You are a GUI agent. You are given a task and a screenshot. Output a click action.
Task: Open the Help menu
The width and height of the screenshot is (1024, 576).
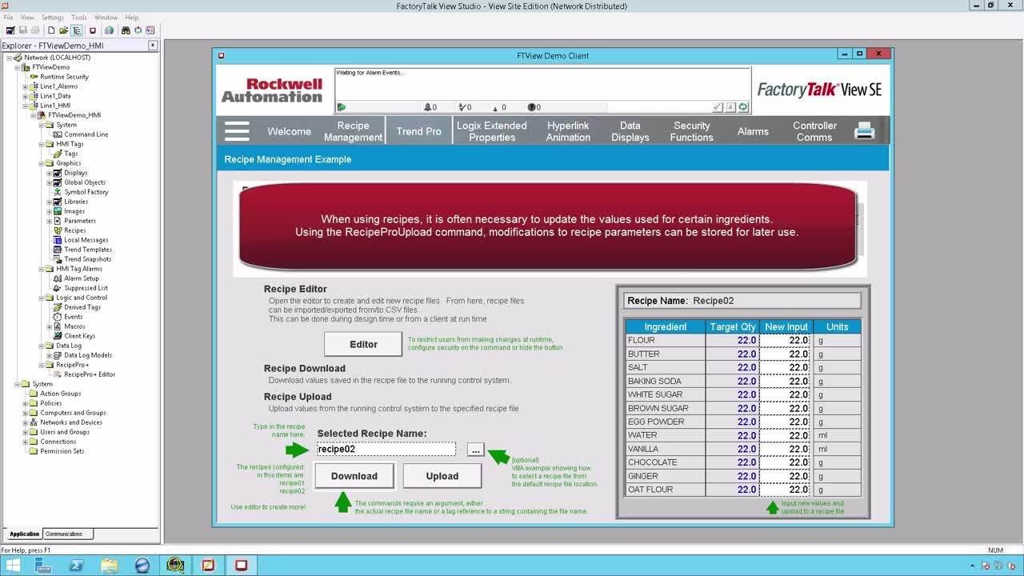(x=131, y=17)
